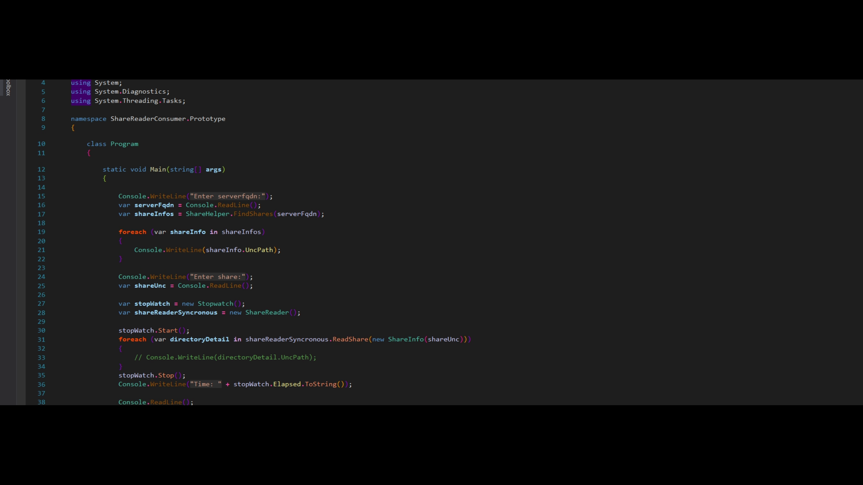
Task: Click the "using System;" statement on line 4
Action: coord(96,83)
